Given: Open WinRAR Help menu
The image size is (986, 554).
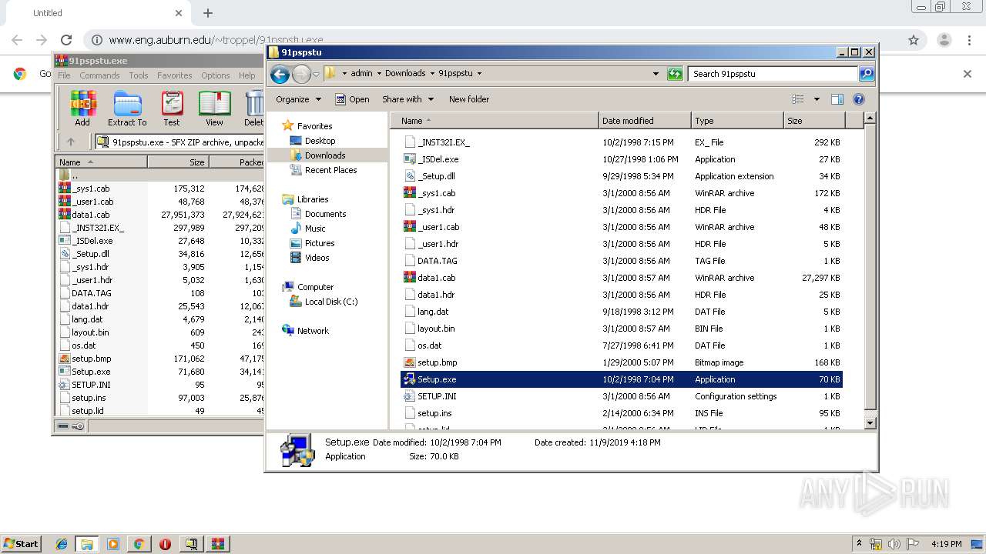Looking at the screenshot, I should pyautogui.click(x=246, y=75).
